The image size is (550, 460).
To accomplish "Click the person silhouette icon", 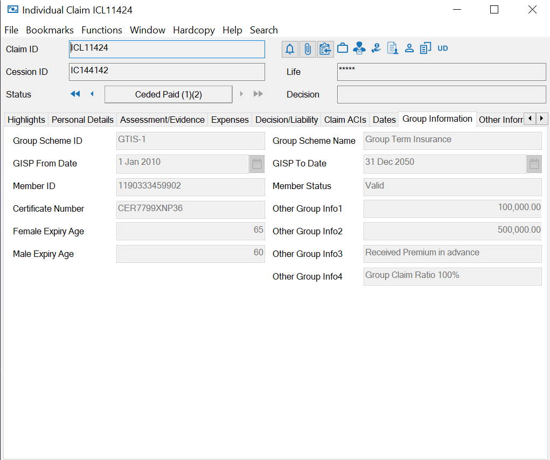I will 409,48.
